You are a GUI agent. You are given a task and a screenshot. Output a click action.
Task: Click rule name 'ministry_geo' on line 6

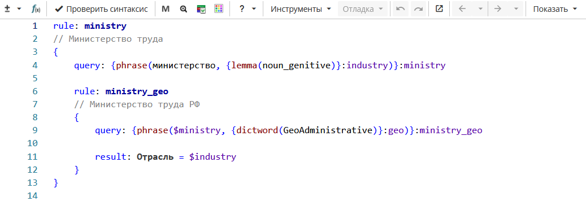click(x=137, y=91)
